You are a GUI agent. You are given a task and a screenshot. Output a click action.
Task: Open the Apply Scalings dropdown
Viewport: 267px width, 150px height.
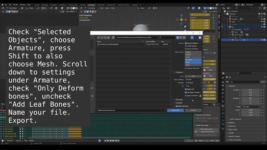[x=193, y=80]
